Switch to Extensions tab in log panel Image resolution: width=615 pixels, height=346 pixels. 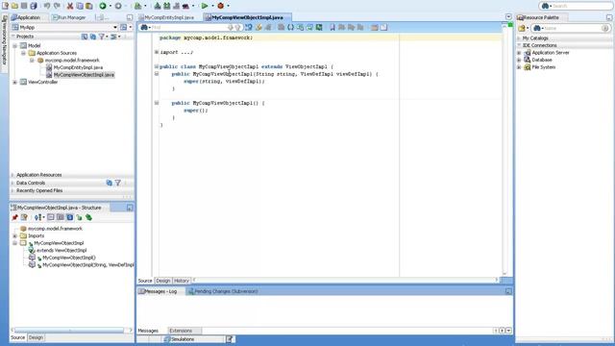click(181, 331)
